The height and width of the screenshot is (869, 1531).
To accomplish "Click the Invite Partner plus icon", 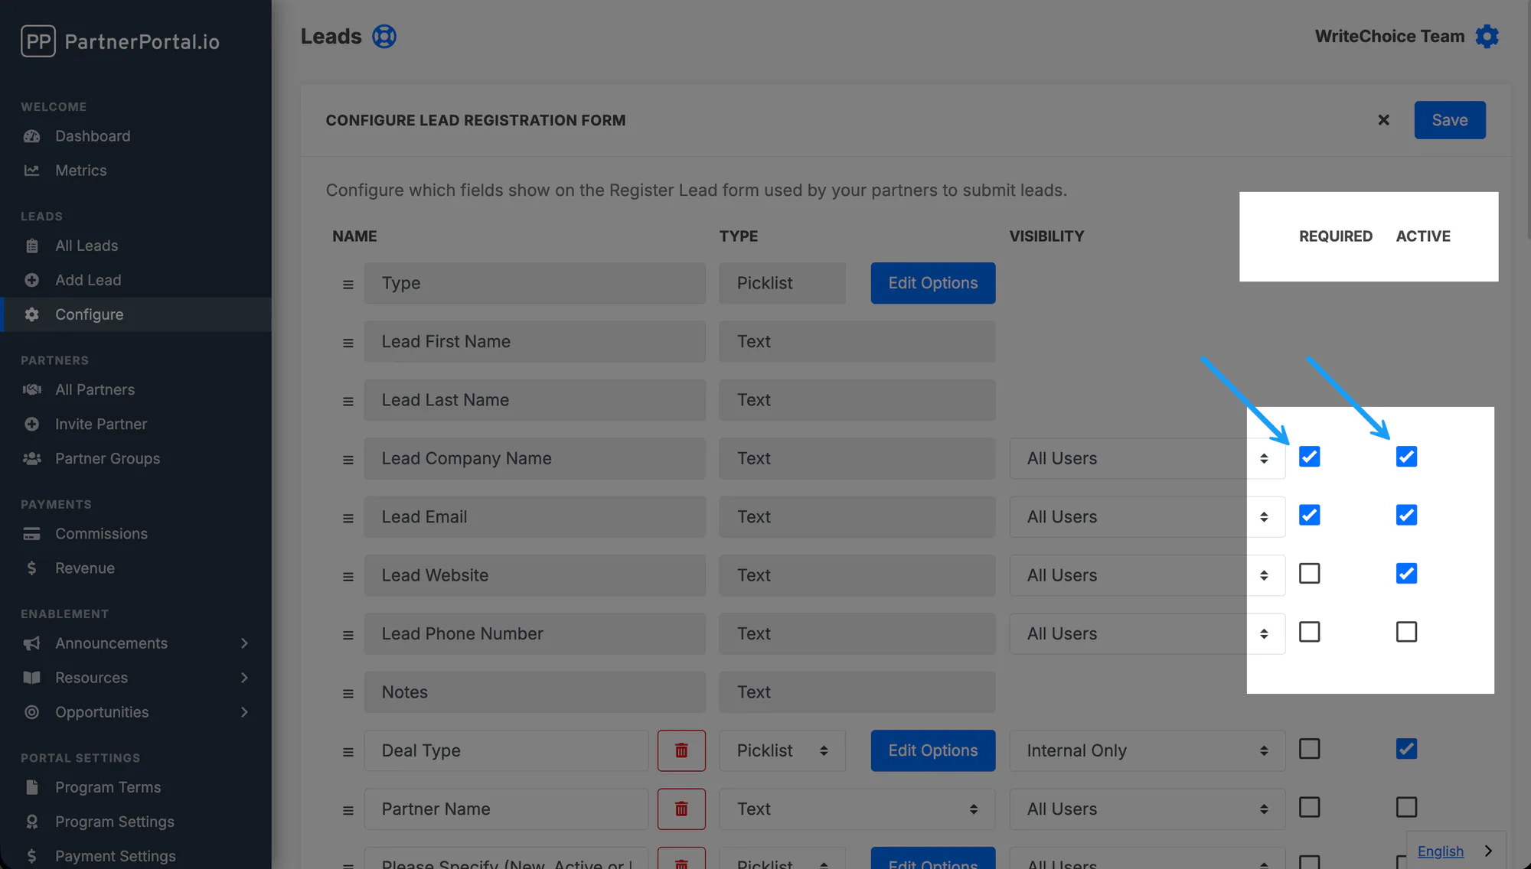I will tap(31, 424).
